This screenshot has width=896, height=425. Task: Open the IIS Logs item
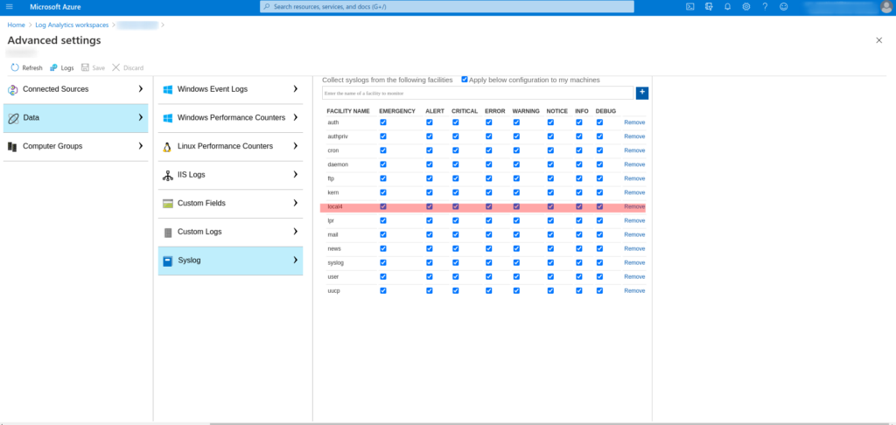(230, 176)
